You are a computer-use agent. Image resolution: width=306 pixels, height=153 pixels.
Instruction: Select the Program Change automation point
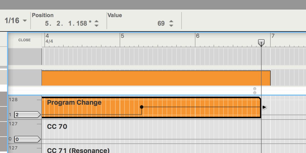coord(142,107)
